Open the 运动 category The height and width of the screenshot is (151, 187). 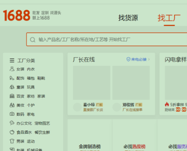[x=31, y=141]
